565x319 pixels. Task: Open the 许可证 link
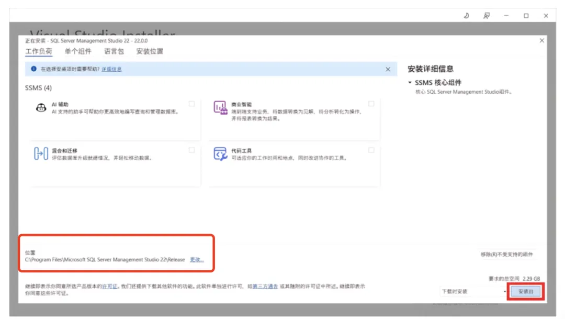(x=110, y=286)
